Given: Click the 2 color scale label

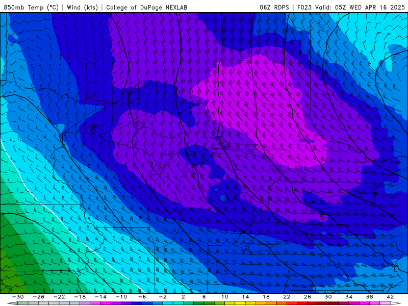Looking at the screenshot, I should click(x=183, y=297).
